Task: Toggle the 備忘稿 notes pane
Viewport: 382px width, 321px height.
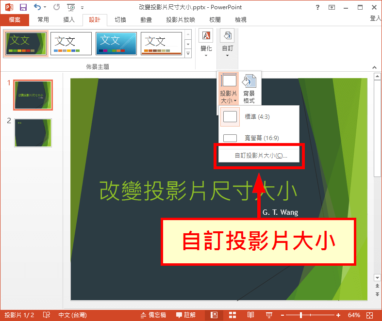Action: [x=153, y=315]
